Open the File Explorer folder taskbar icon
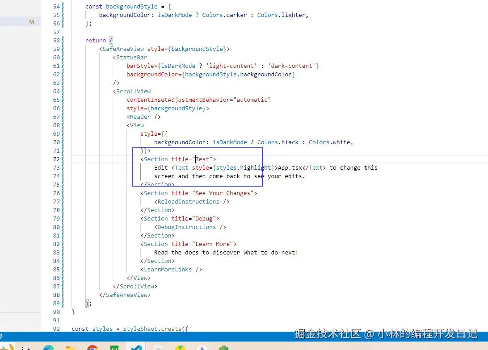Image resolution: width=488 pixels, height=350 pixels. pos(70,347)
